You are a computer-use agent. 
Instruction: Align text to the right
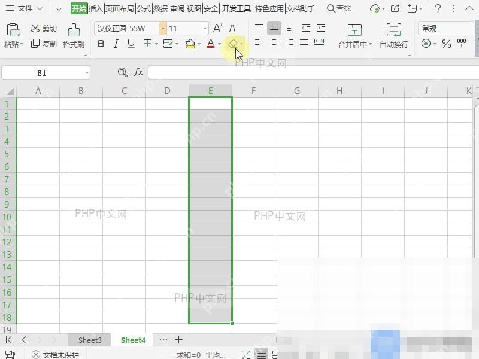pos(289,44)
